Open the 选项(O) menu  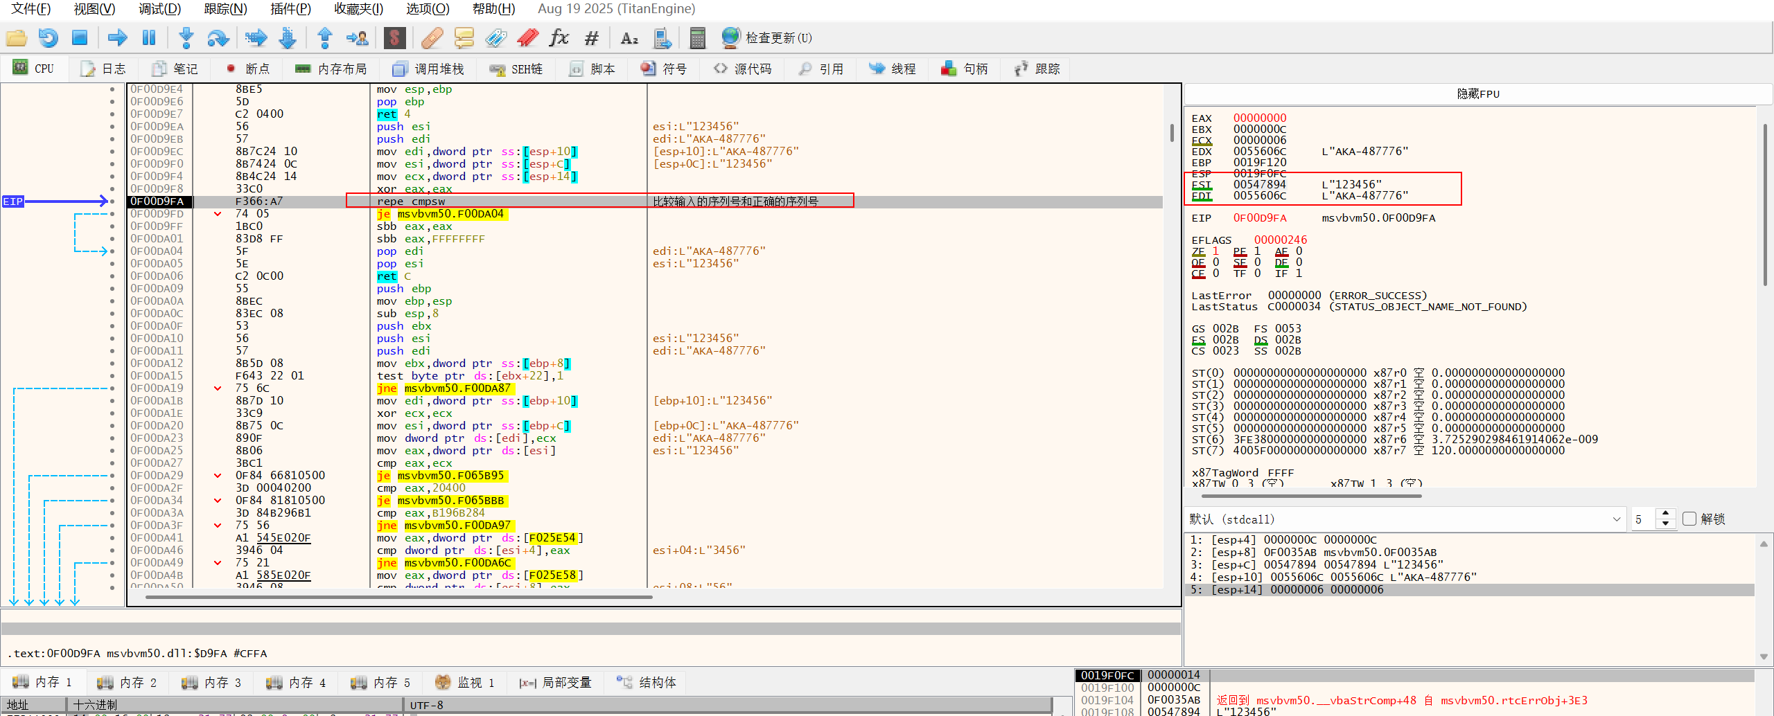pos(428,9)
